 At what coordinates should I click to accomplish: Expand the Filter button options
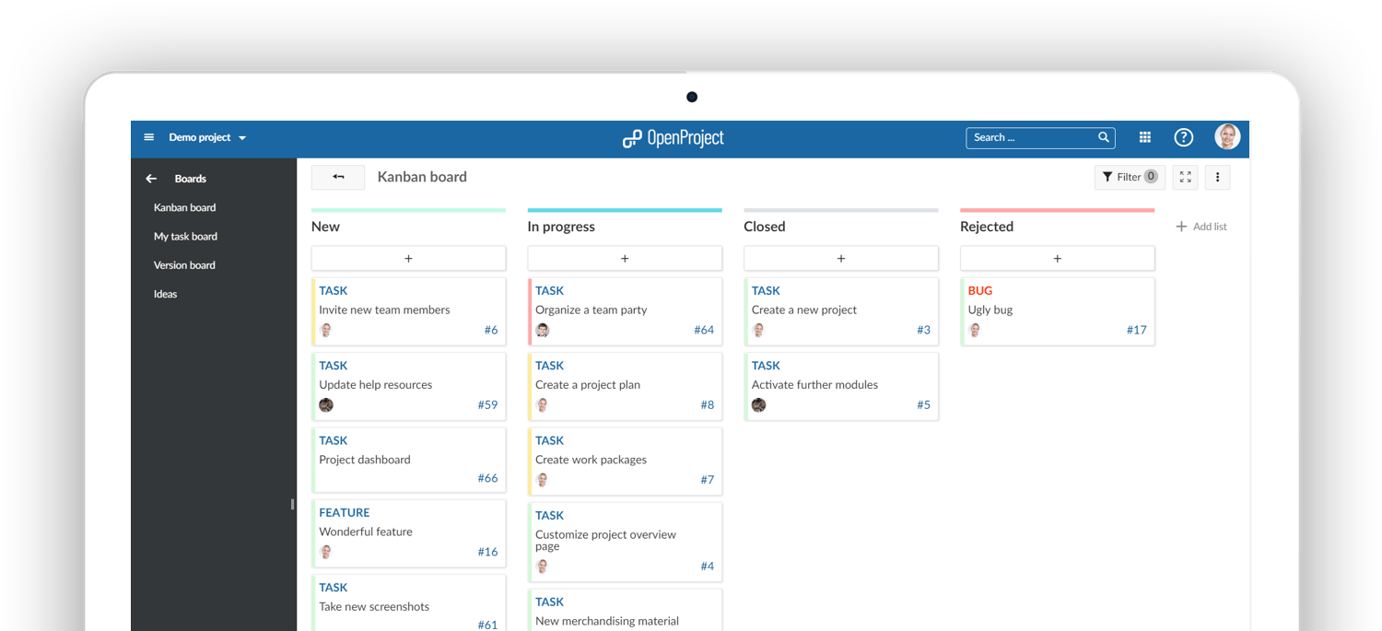(x=1129, y=176)
